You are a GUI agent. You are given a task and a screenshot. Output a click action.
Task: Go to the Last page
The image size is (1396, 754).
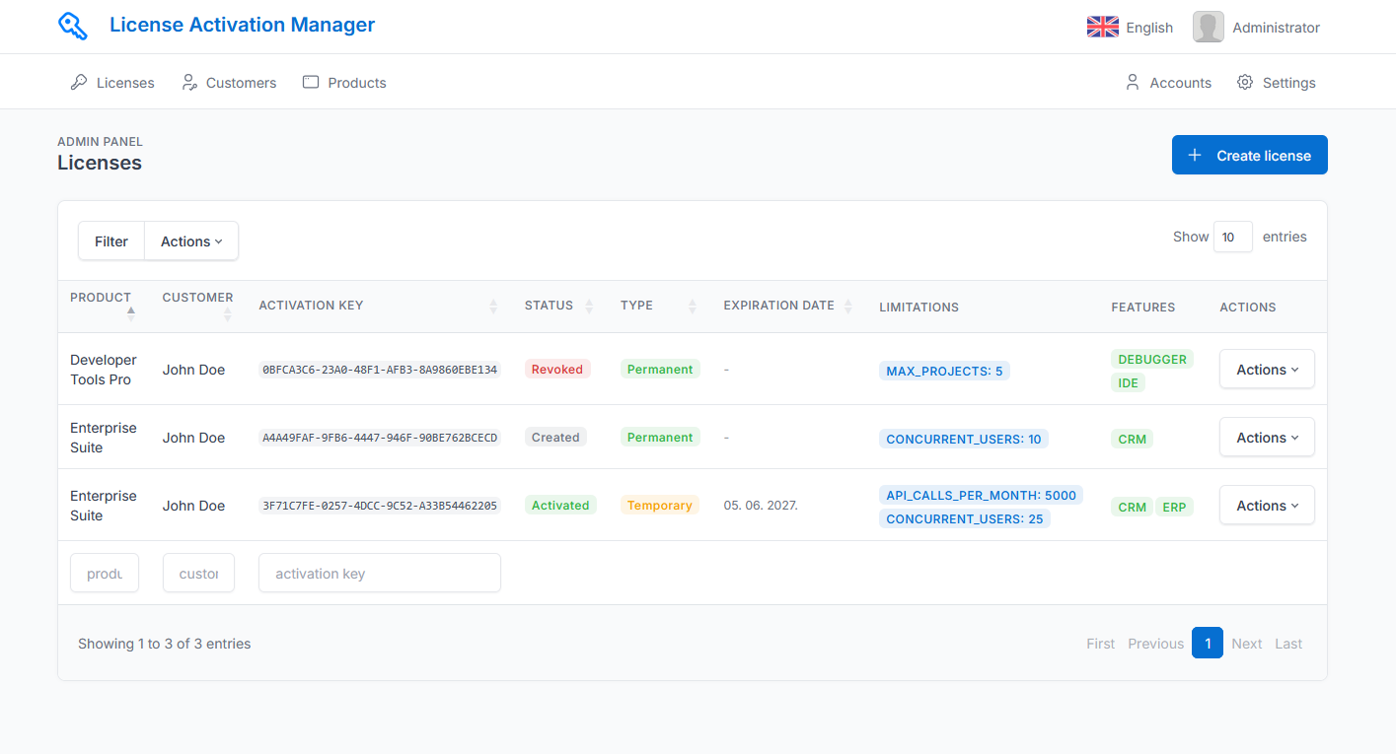pos(1288,644)
